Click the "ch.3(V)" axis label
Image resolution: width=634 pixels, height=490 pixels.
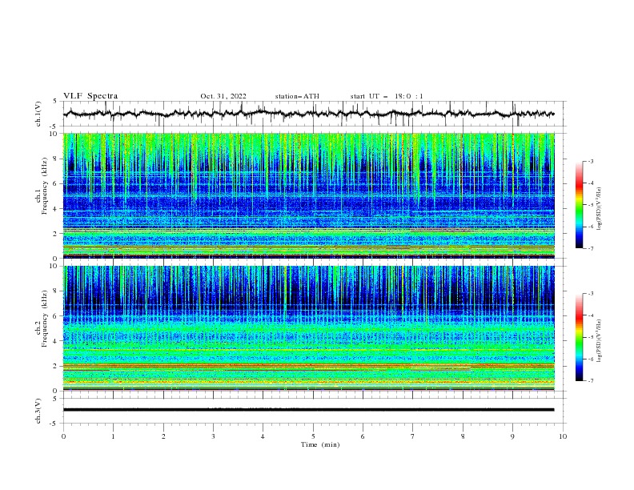point(38,411)
